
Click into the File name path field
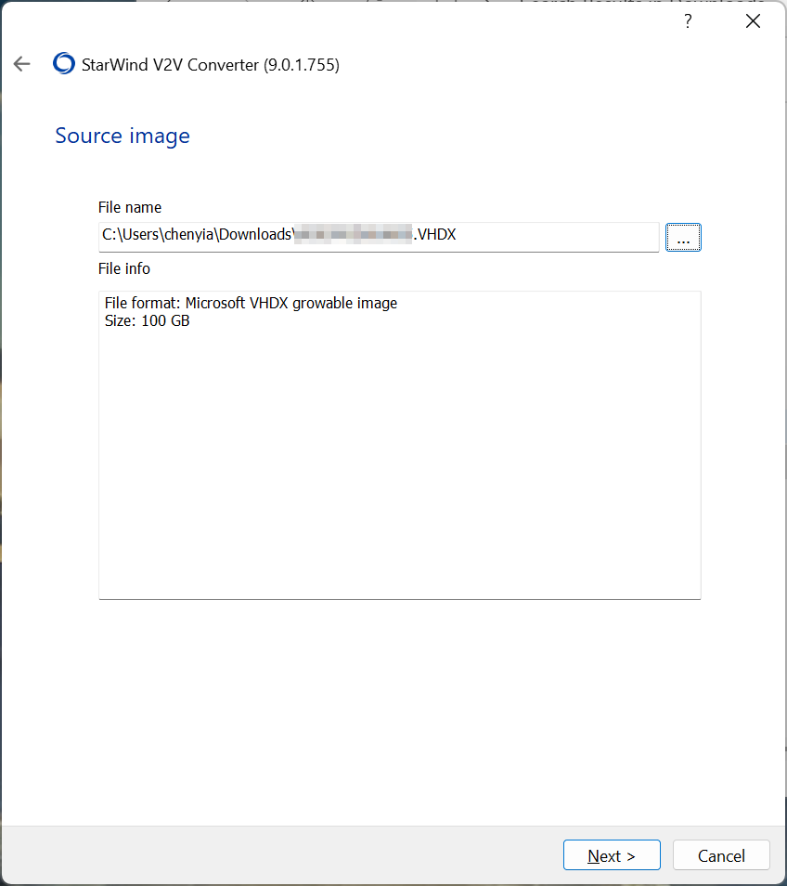click(379, 238)
